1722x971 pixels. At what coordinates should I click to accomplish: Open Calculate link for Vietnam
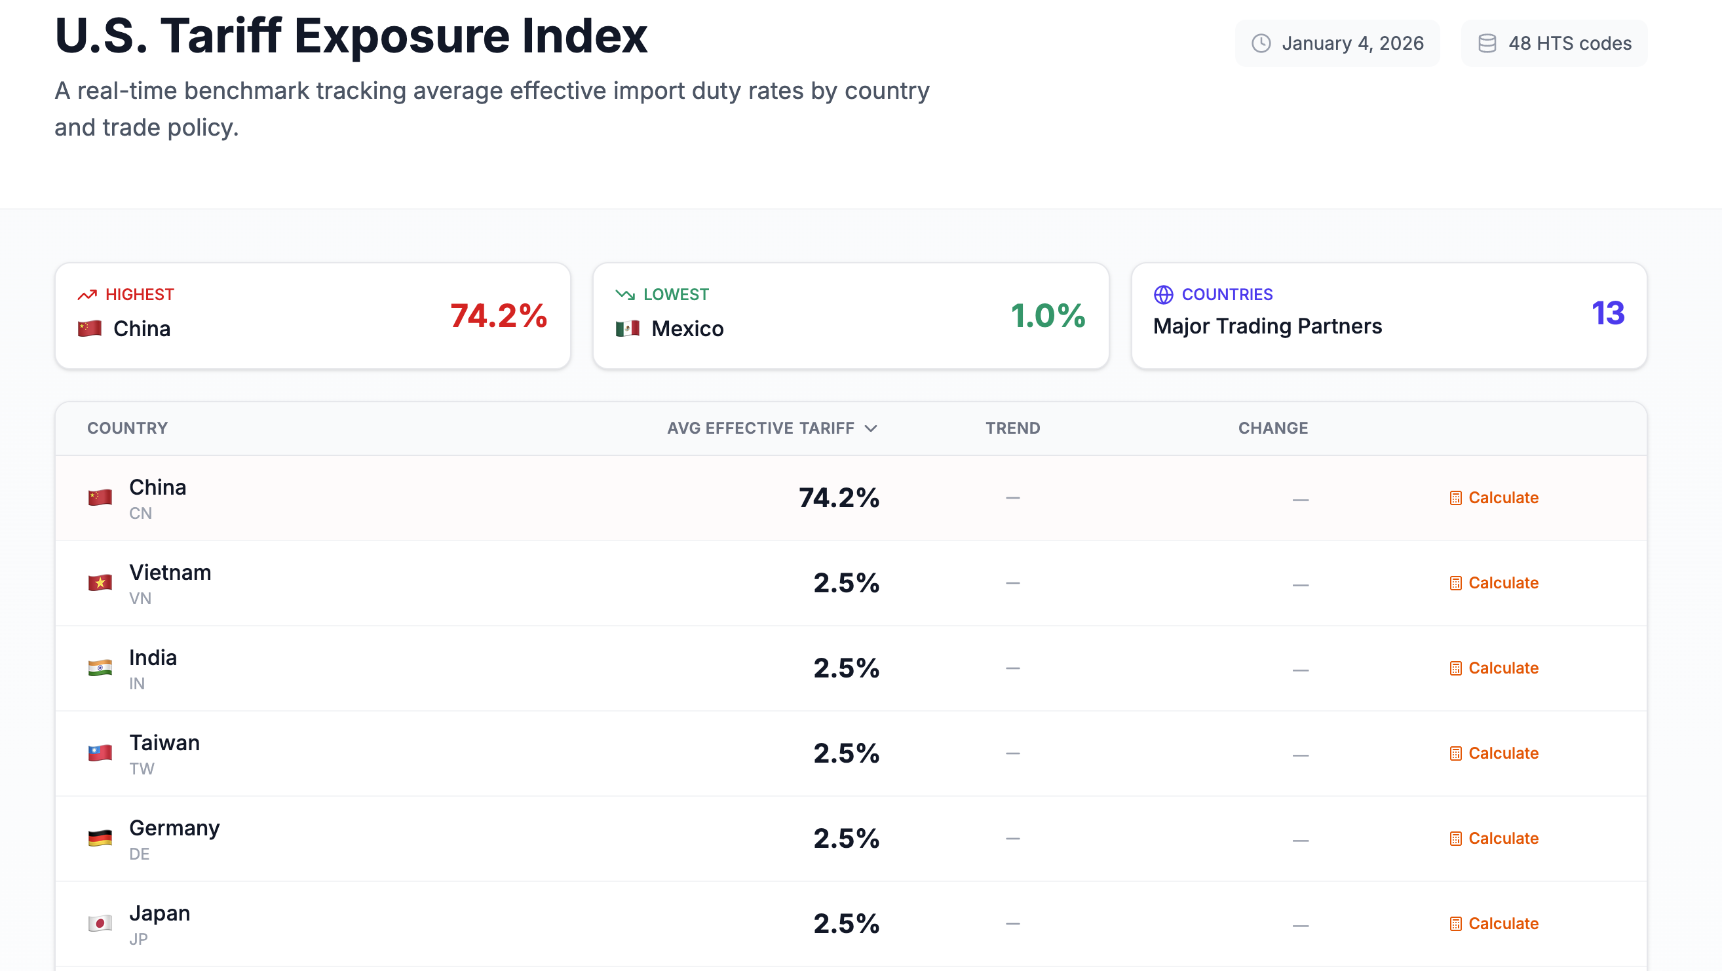point(1494,583)
